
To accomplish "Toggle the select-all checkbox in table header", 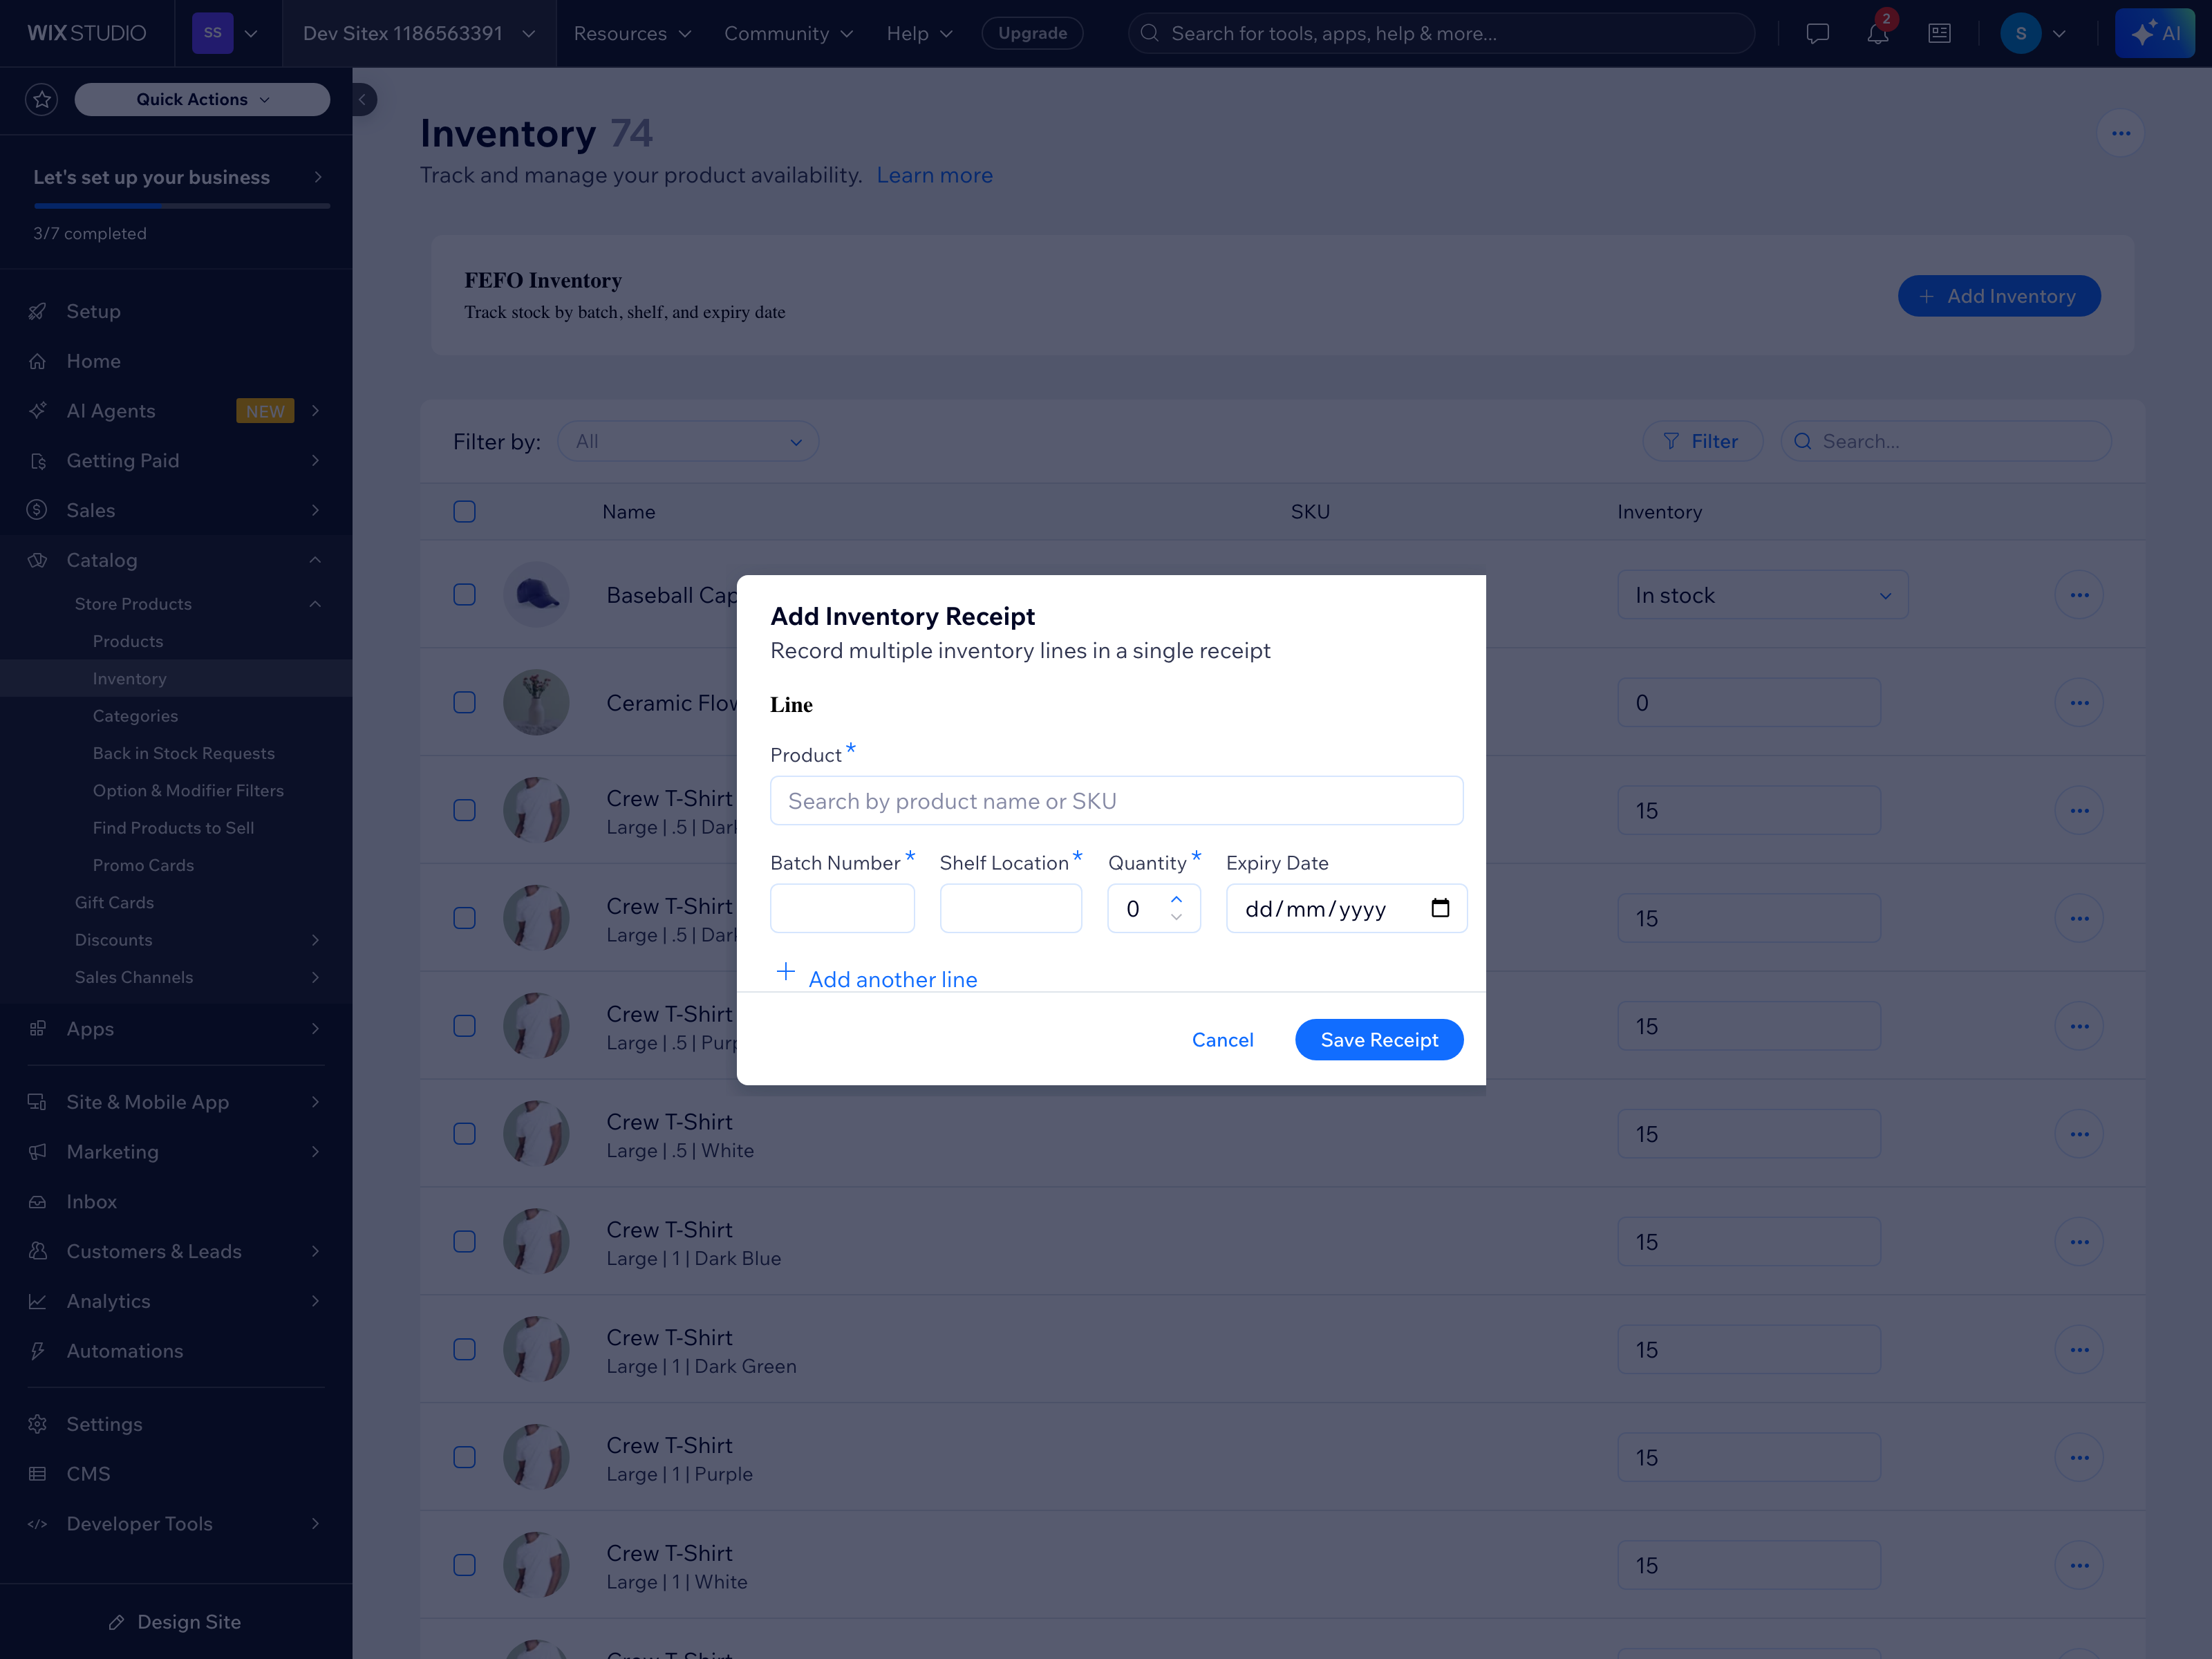I will coord(464,512).
